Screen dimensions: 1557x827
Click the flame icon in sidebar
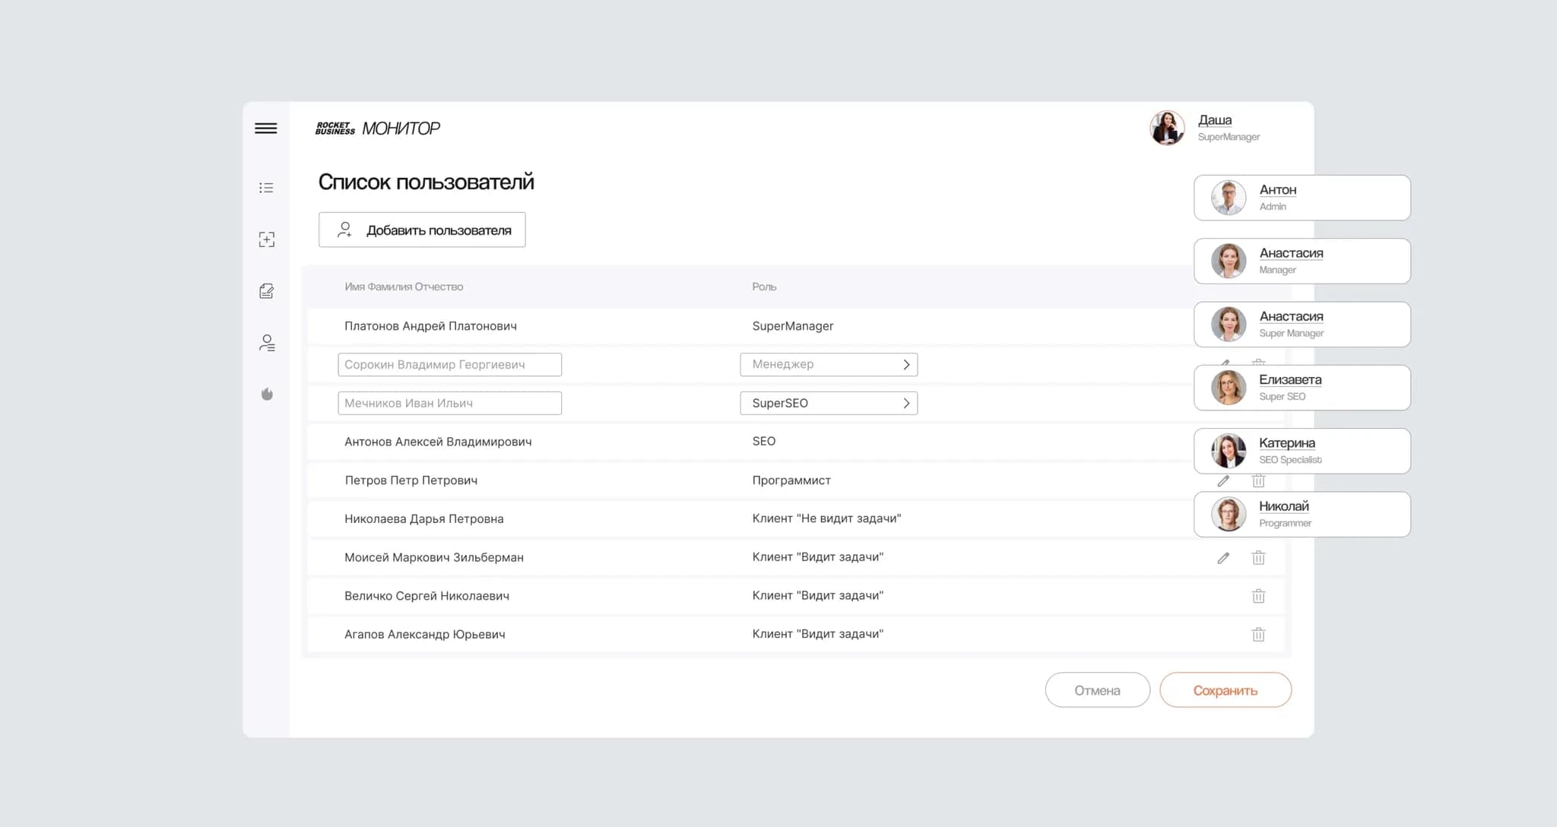click(267, 394)
